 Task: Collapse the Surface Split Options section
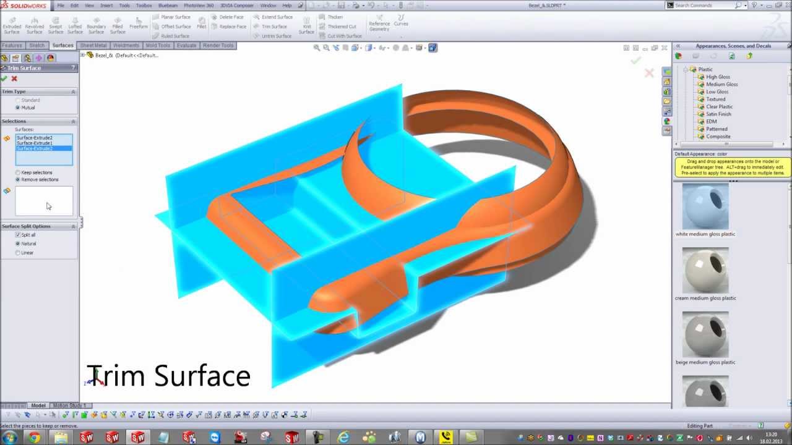click(x=73, y=226)
